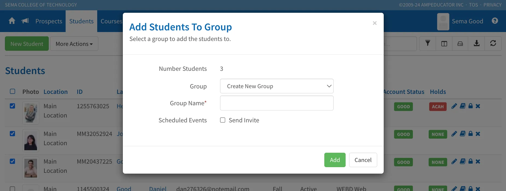Sort by ID column header
The height and width of the screenshot is (191, 506).
tap(80, 92)
